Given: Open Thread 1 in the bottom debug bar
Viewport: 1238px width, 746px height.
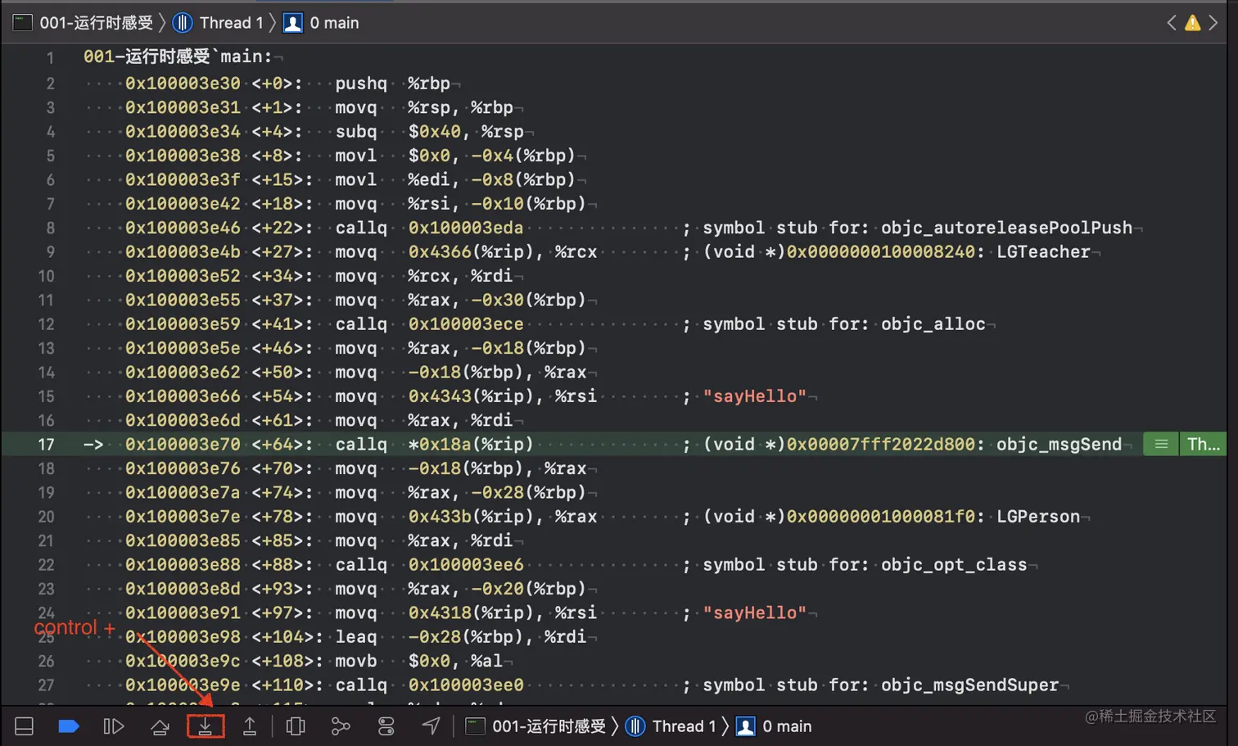Looking at the screenshot, I should point(685,726).
